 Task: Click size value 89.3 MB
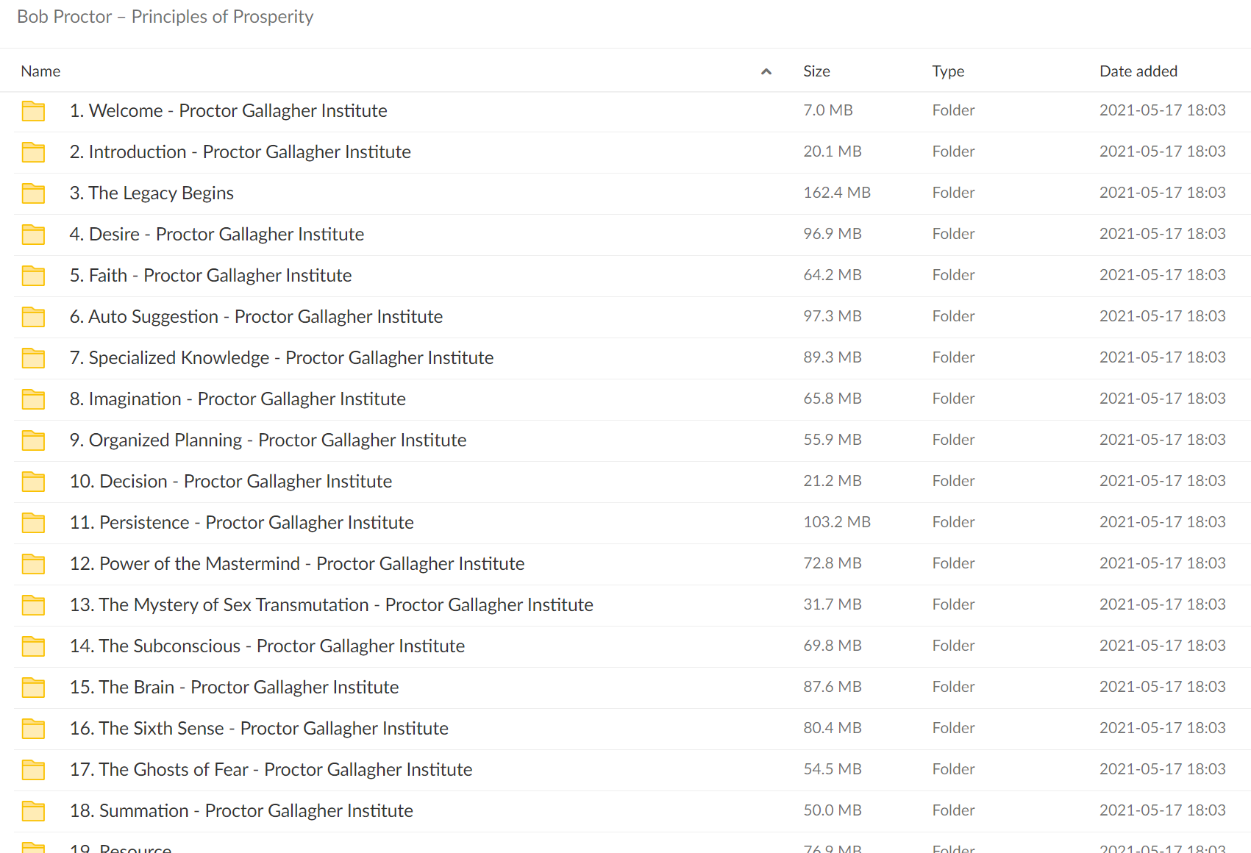[833, 357]
